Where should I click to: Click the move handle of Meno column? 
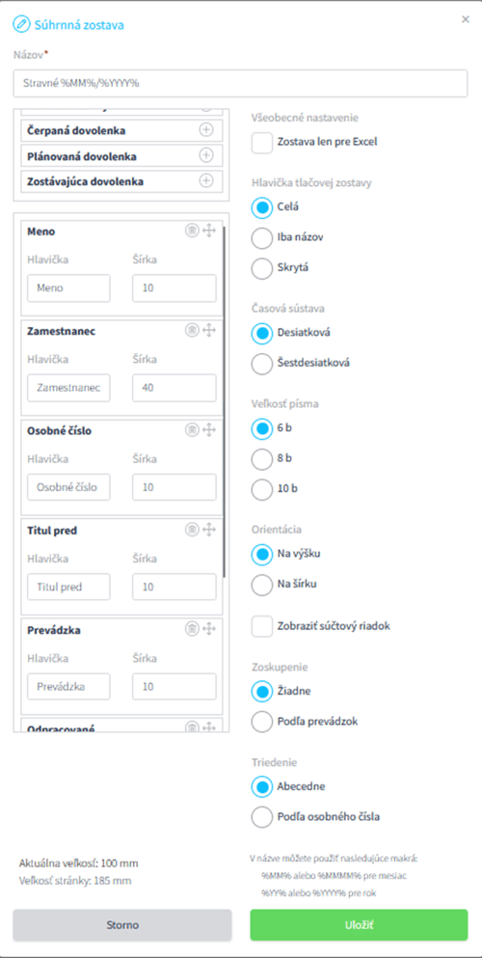(208, 231)
